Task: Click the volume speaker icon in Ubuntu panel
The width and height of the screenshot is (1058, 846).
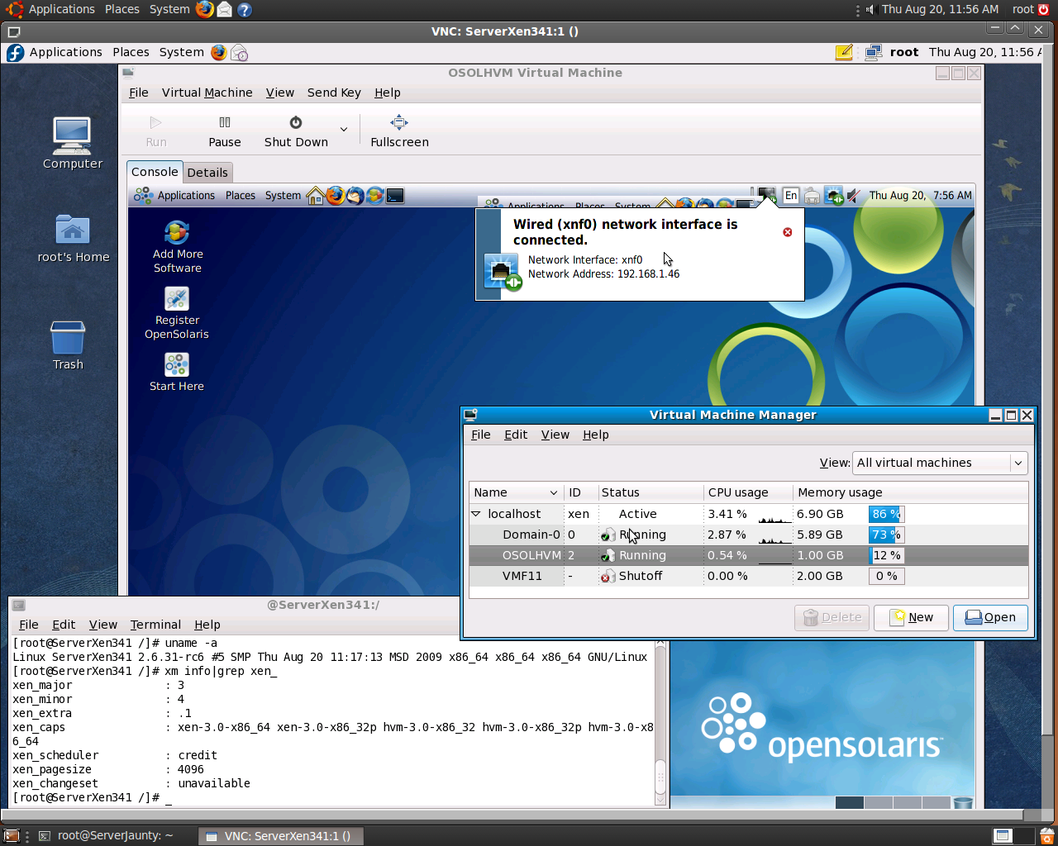Action: click(870, 10)
